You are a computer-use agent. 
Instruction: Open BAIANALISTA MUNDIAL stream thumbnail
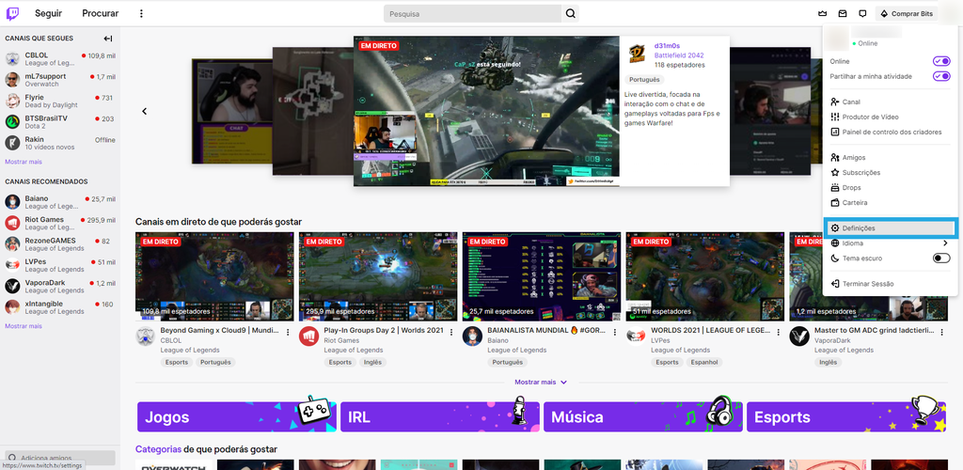pos(542,276)
